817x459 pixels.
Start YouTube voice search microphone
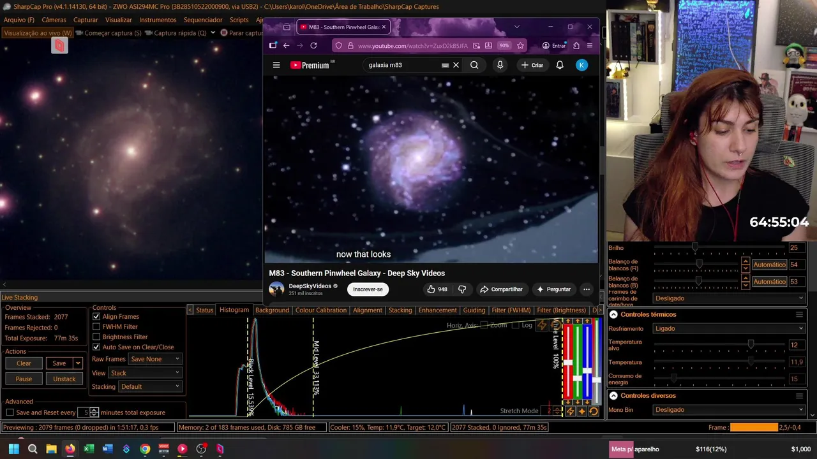(x=500, y=65)
